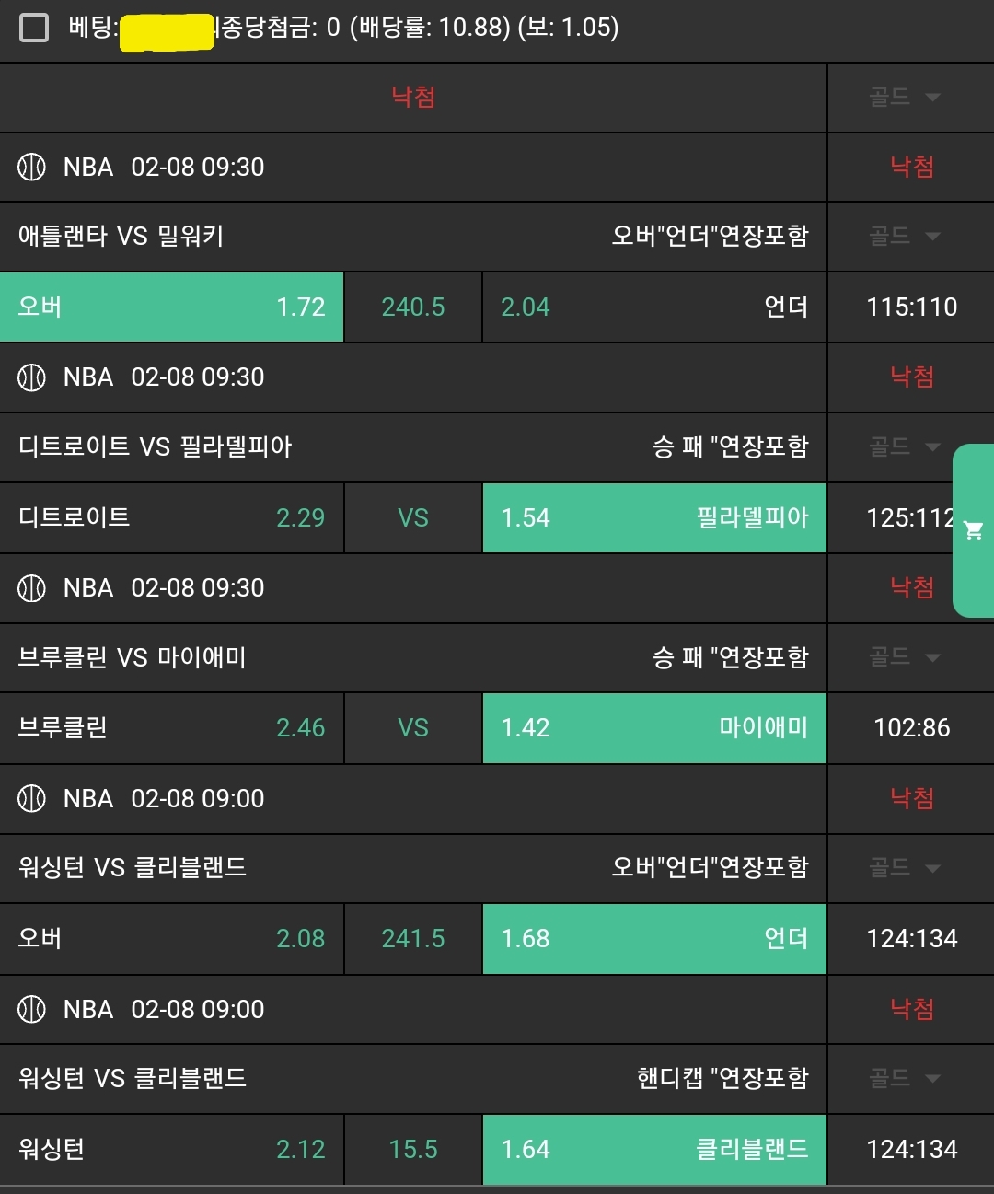Image resolution: width=994 pixels, height=1194 pixels.
Task: Open 골드 dropdown in Washington handicap row
Action: (x=905, y=1078)
